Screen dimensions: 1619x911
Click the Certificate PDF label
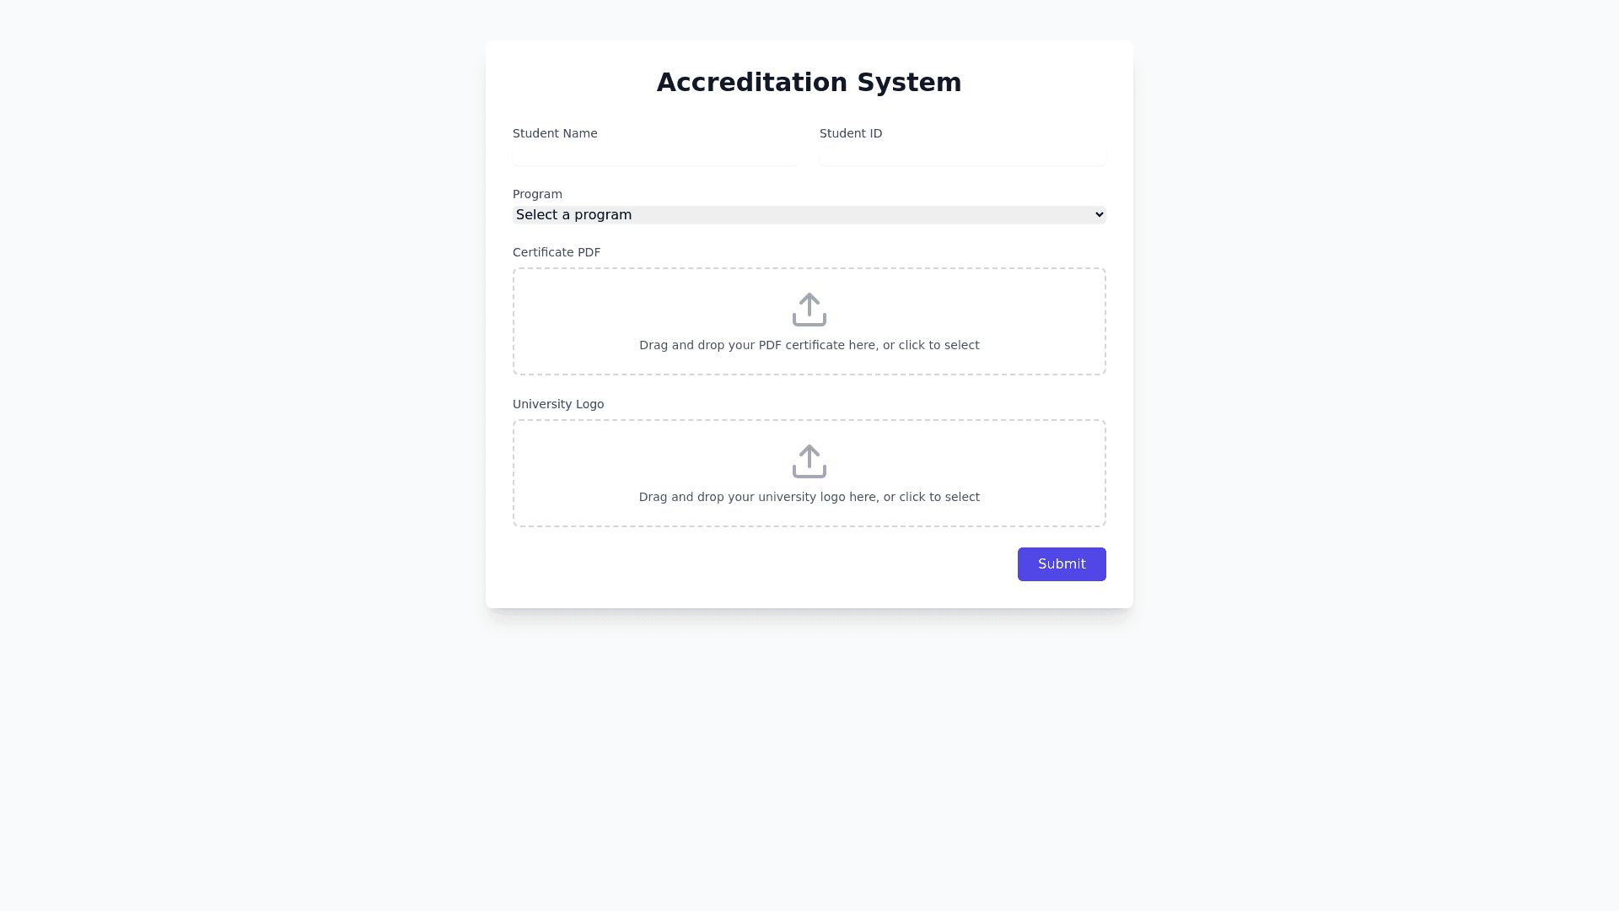557,252
